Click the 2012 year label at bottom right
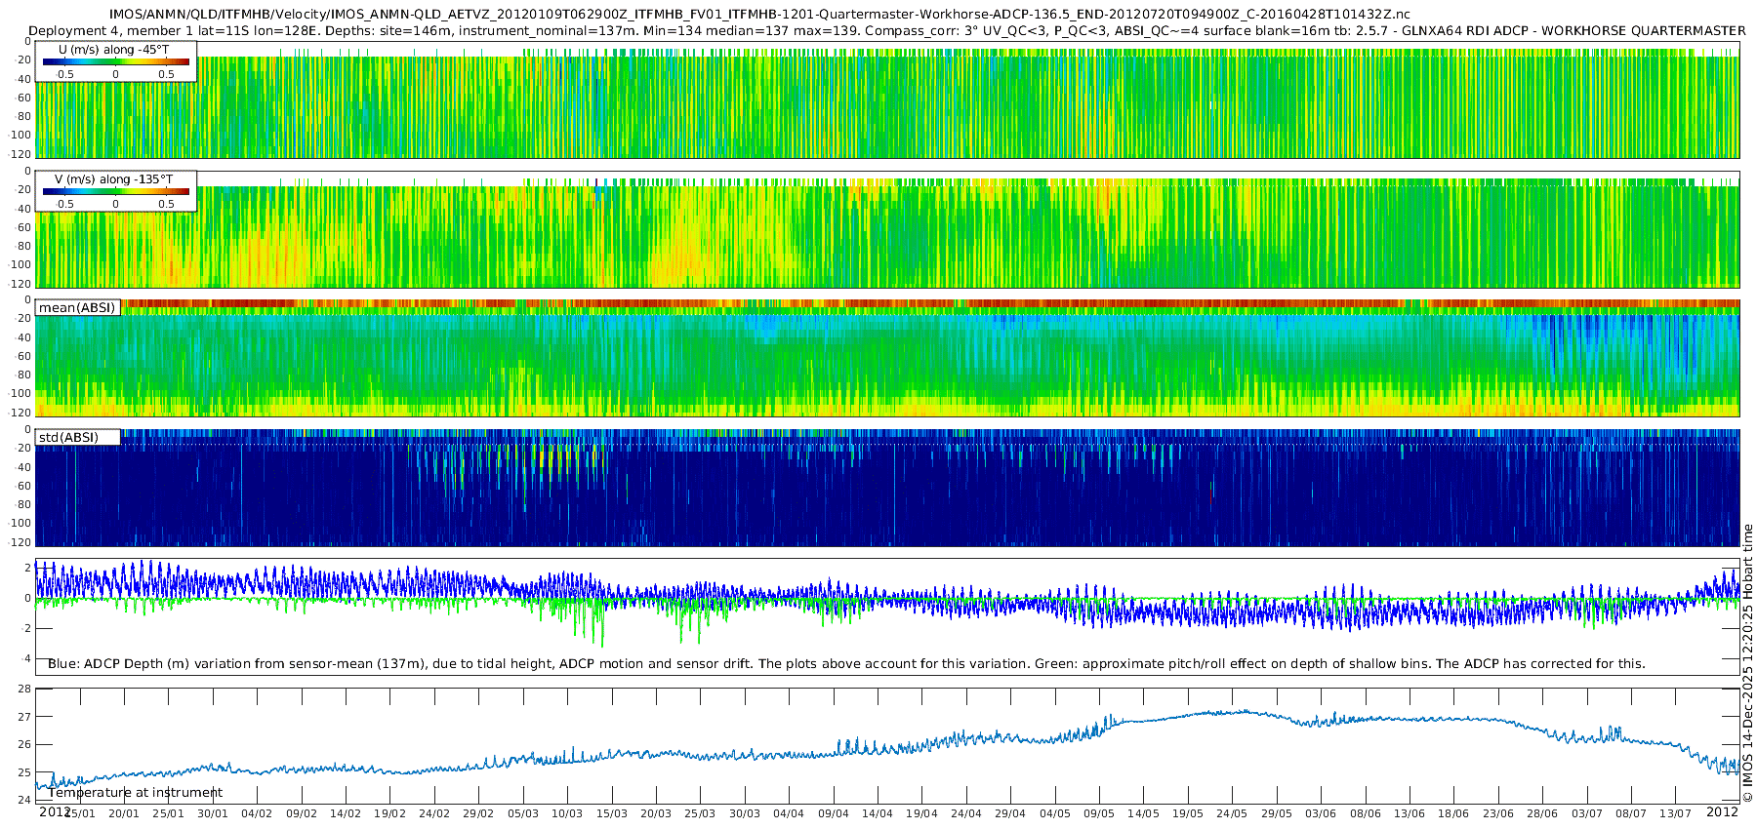 pyautogui.click(x=1722, y=811)
